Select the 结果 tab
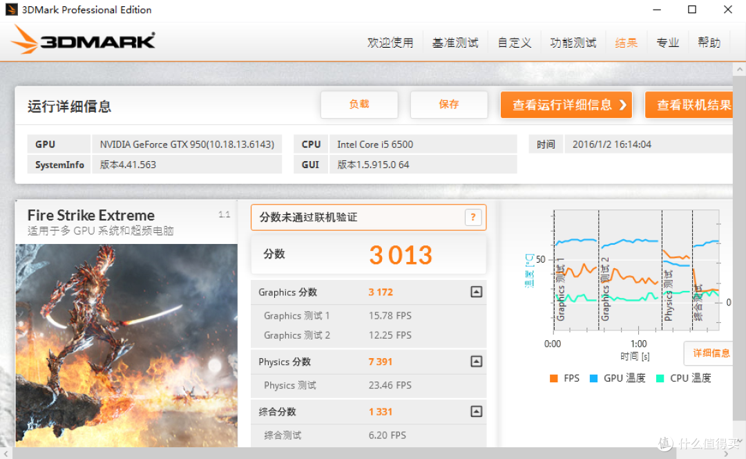 pyautogui.click(x=626, y=43)
